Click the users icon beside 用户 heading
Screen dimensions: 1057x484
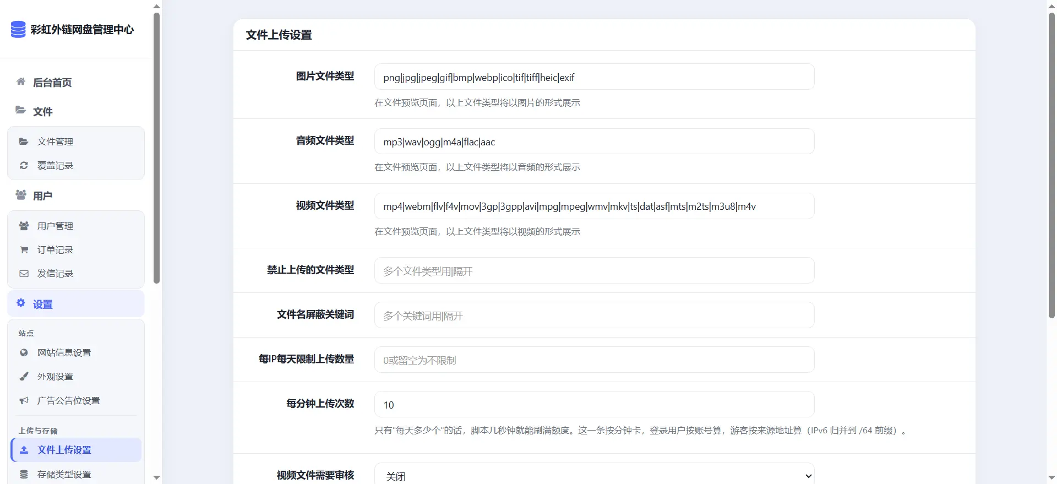[x=21, y=195]
